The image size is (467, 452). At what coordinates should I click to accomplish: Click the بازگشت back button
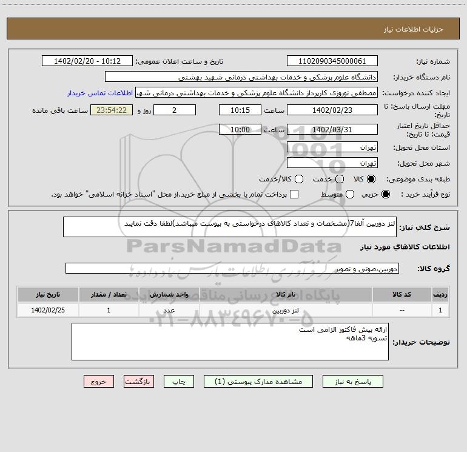[139, 382]
